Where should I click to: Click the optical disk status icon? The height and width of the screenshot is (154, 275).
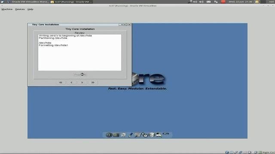(x=232, y=152)
